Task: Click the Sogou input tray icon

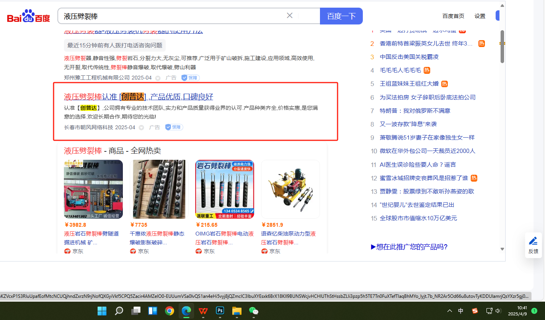Action: [x=475, y=311]
